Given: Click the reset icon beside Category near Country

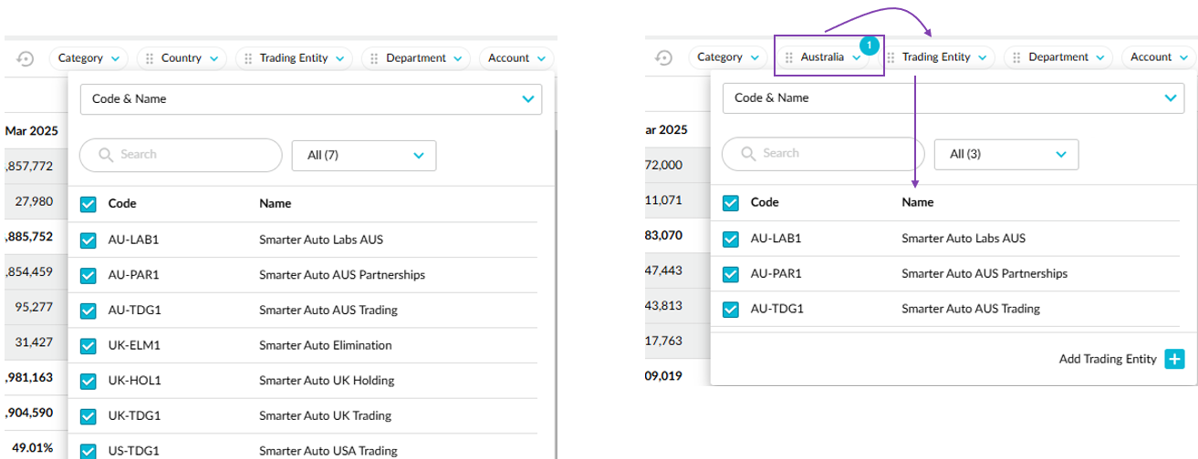Looking at the screenshot, I should click(x=26, y=58).
